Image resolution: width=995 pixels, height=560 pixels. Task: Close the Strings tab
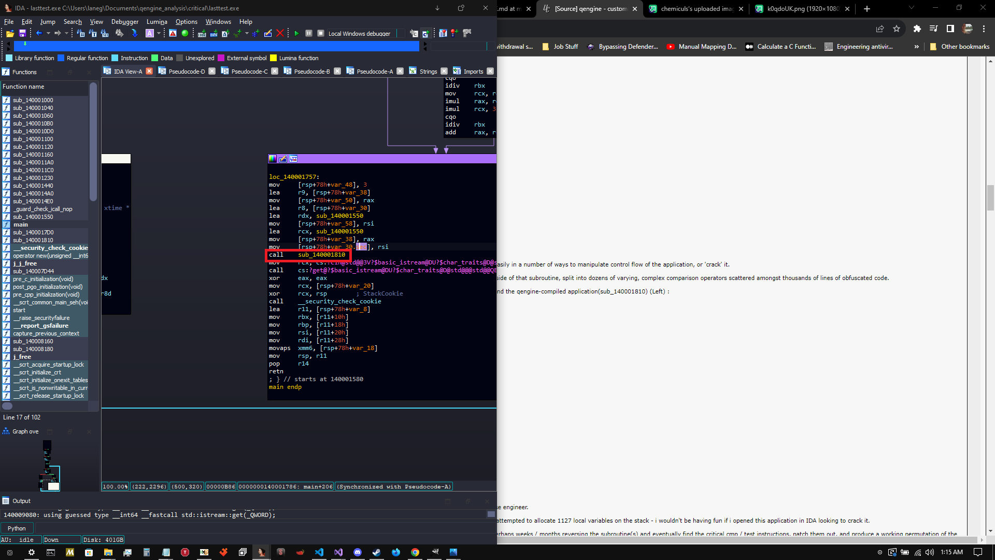click(x=444, y=71)
